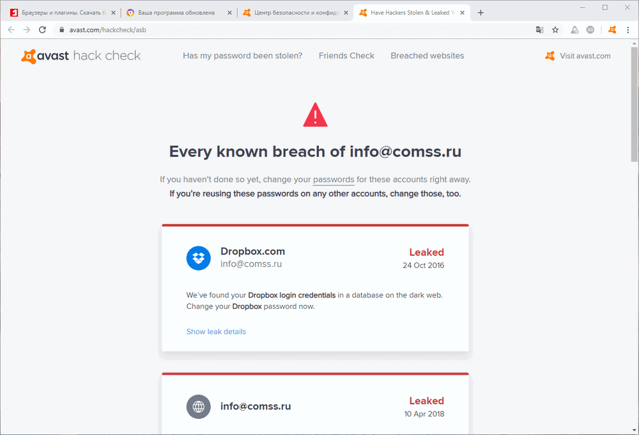Click the globe icon on second breach card
The height and width of the screenshot is (435, 639).
[198, 406]
